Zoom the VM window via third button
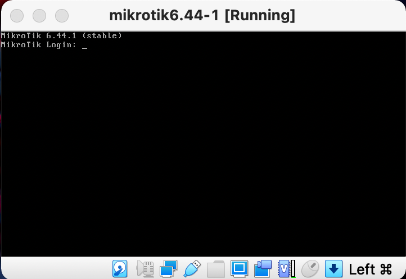The width and height of the screenshot is (406, 279). coord(62,16)
